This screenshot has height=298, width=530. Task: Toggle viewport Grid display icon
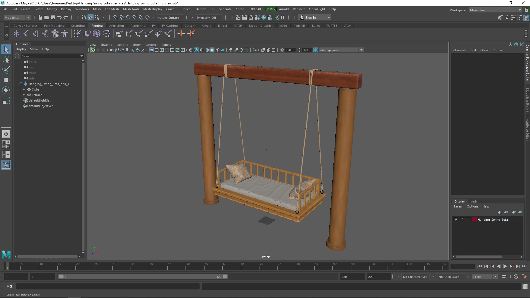pyautogui.click(x=151, y=50)
